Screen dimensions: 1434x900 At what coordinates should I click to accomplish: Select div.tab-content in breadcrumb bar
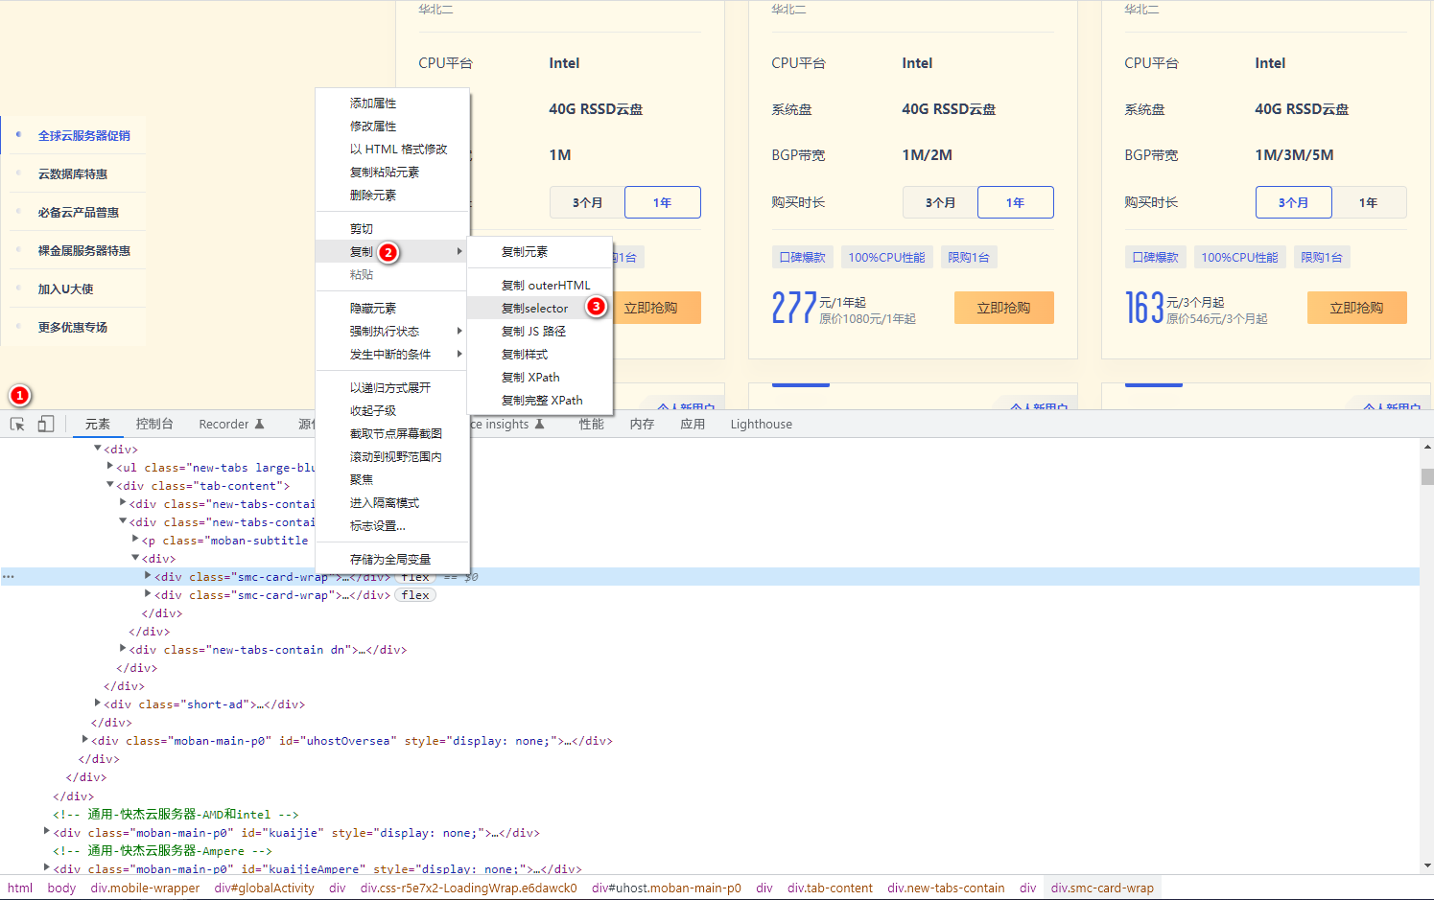(x=830, y=888)
